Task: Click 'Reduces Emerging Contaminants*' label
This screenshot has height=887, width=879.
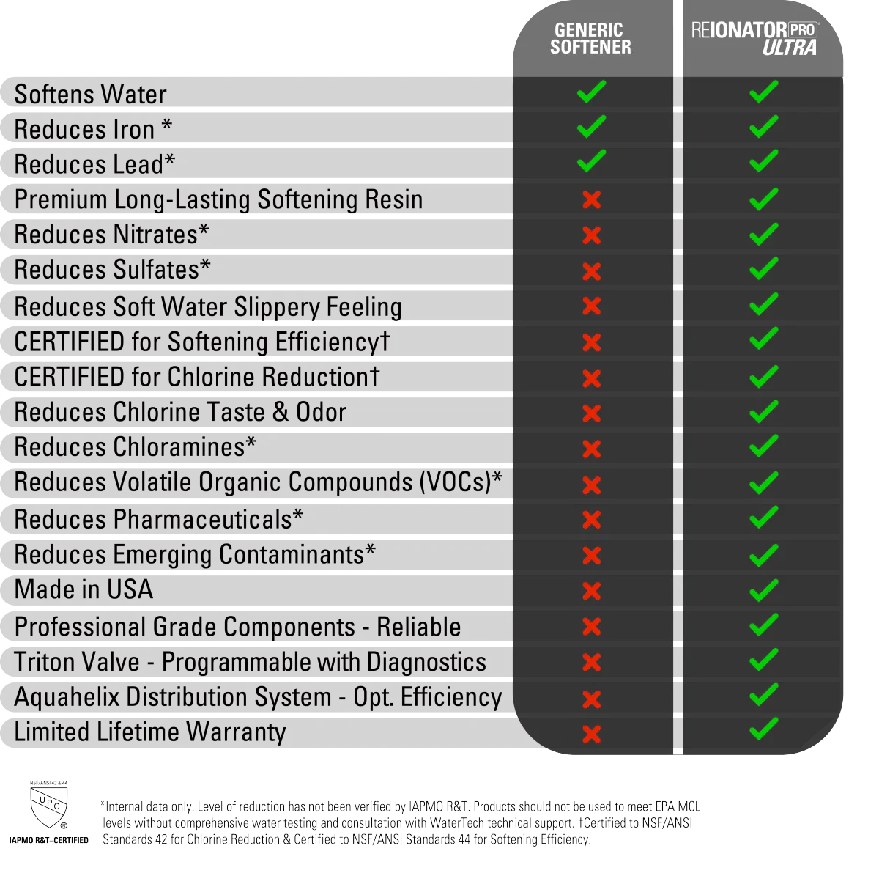Action: tap(195, 555)
